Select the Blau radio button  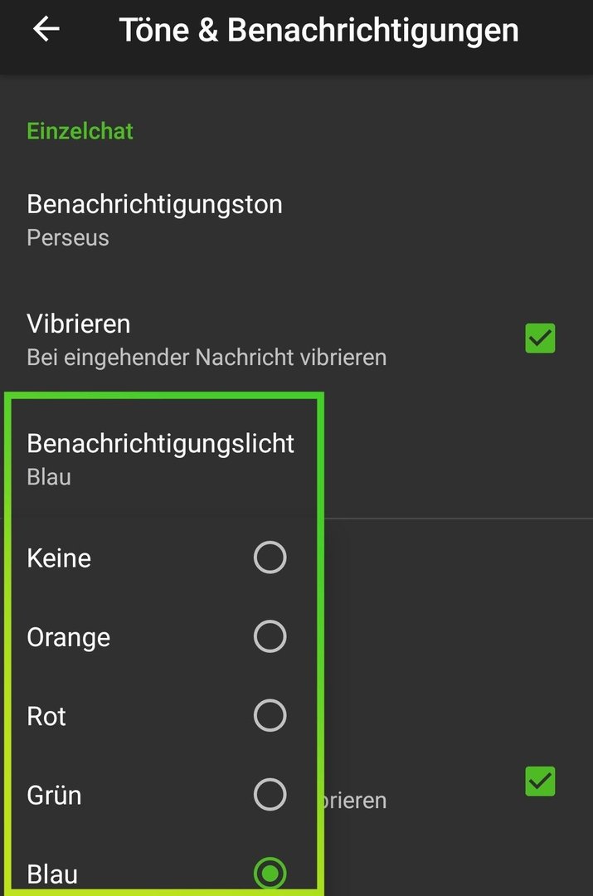tap(270, 873)
